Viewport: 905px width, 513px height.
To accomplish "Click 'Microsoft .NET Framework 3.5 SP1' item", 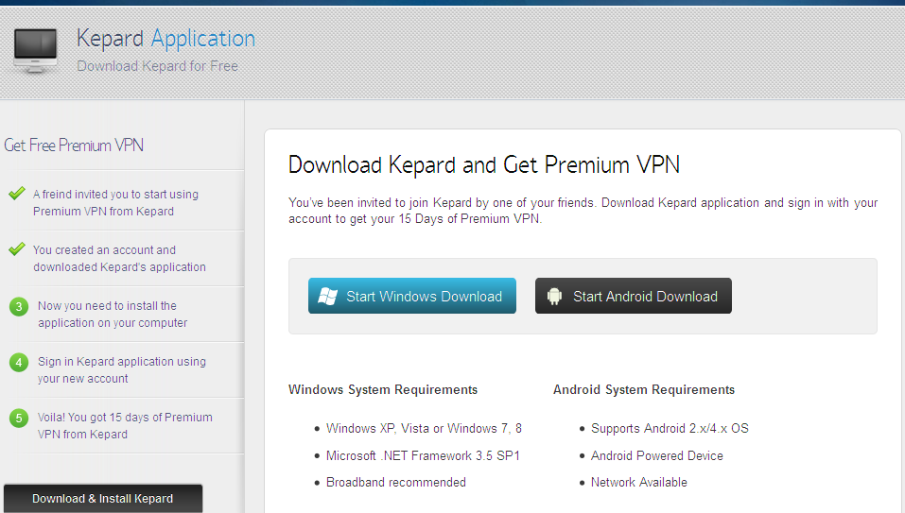I will (x=423, y=455).
